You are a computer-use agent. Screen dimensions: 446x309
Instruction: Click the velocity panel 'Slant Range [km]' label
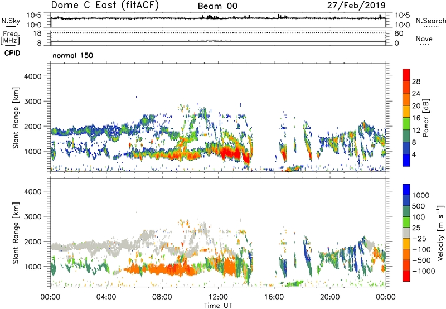tap(16, 233)
